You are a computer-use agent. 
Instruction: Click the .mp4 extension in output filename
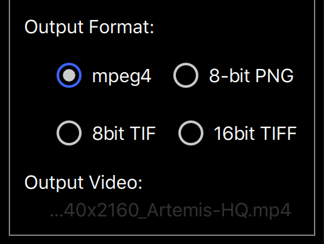(x=270, y=210)
